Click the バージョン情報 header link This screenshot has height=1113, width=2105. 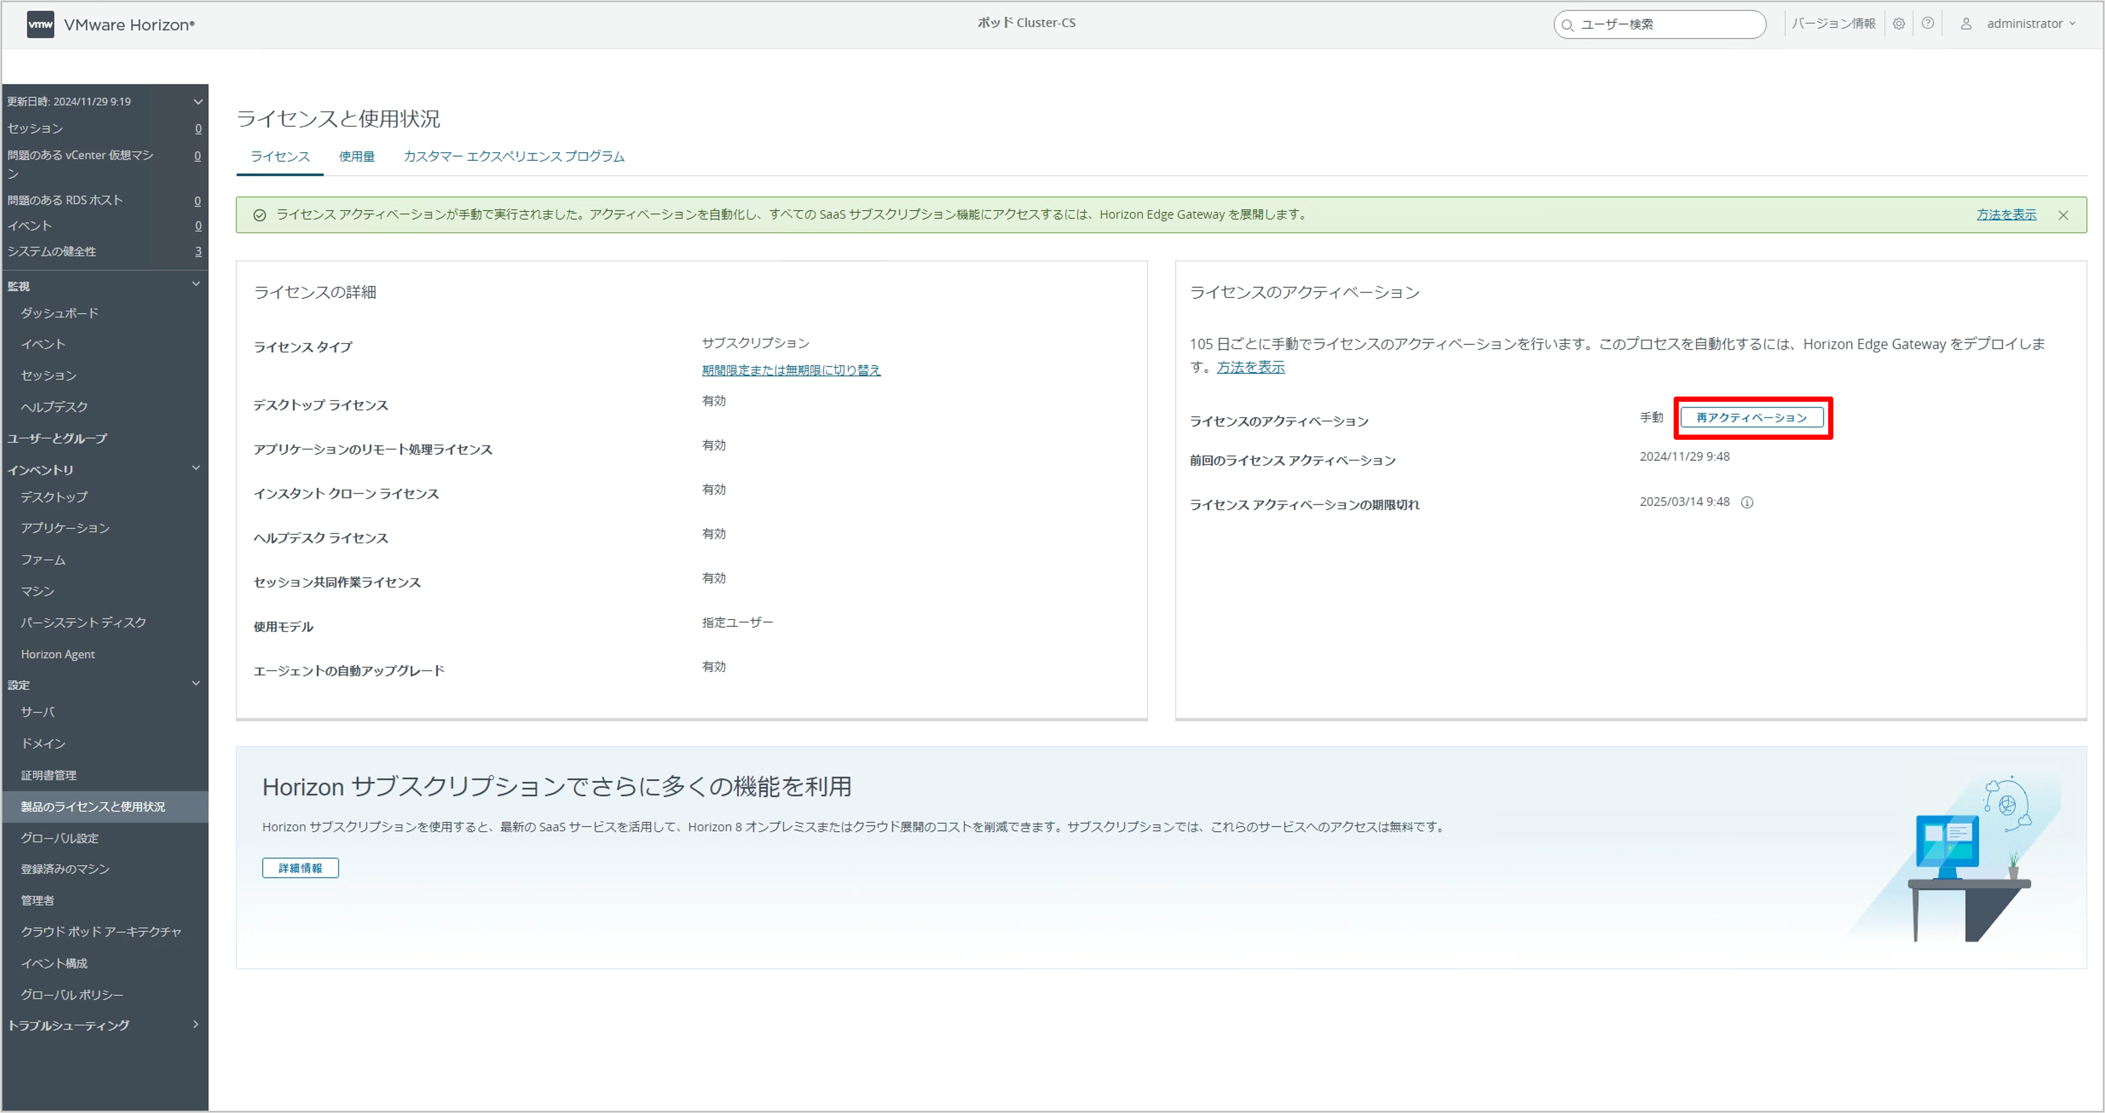pos(1834,24)
